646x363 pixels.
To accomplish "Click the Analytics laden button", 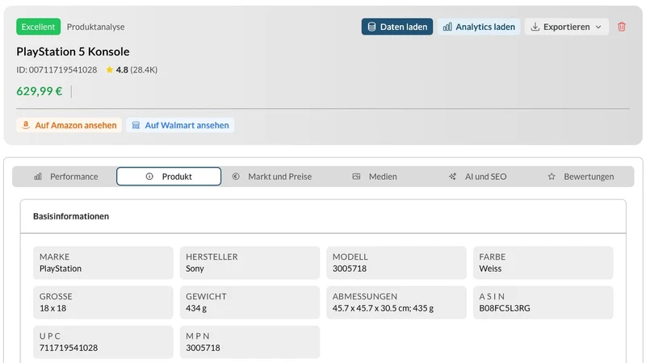I will coord(479,27).
